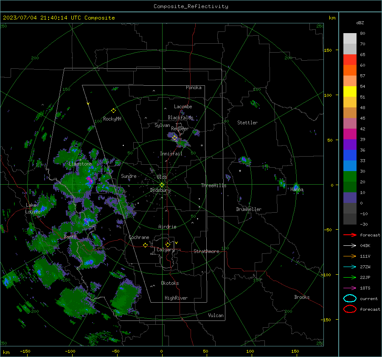The image size is (382, 357).
Task: Click the Banff label
Action: pos(70,237)
